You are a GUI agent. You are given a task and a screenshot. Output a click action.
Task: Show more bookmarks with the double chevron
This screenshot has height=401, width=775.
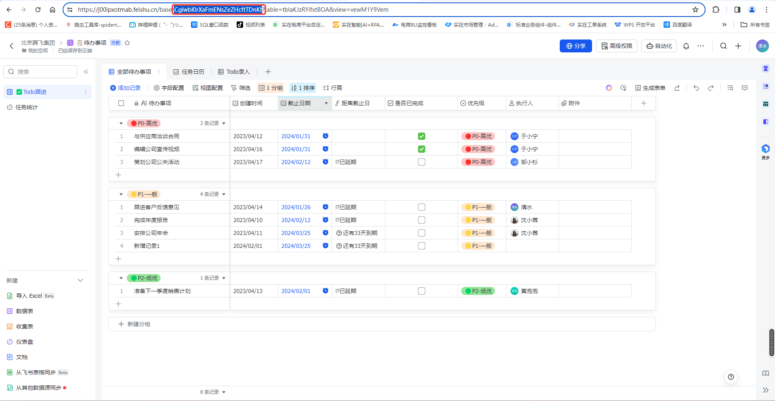[725, 25]
